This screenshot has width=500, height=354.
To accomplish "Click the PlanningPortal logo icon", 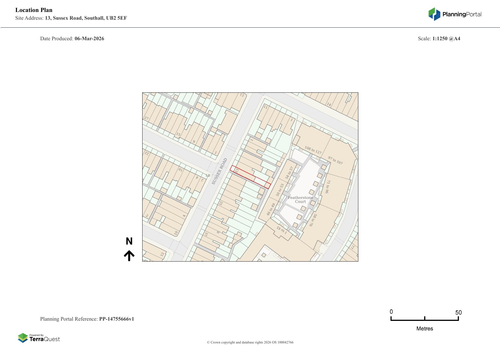I will click(434, 14).
